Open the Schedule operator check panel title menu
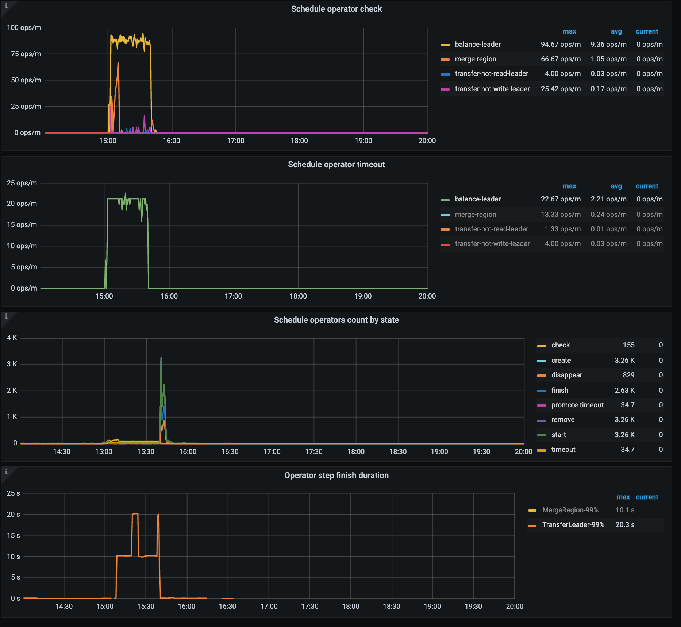This screenshot has height=627, width=681. 336,9
